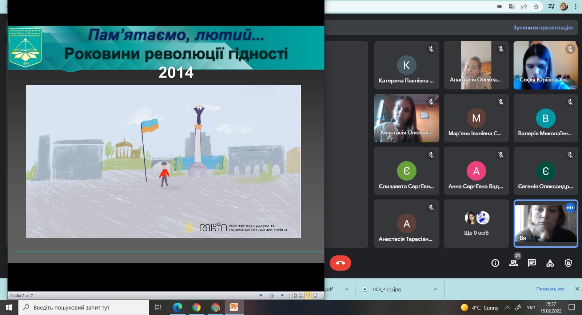Screen dimensions: 582x315
Task: Open Chrome's three-dot menu
Action: (x=575, y=7)
